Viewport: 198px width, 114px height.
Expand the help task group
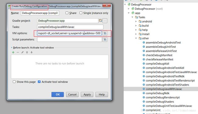tap(136, 30)
